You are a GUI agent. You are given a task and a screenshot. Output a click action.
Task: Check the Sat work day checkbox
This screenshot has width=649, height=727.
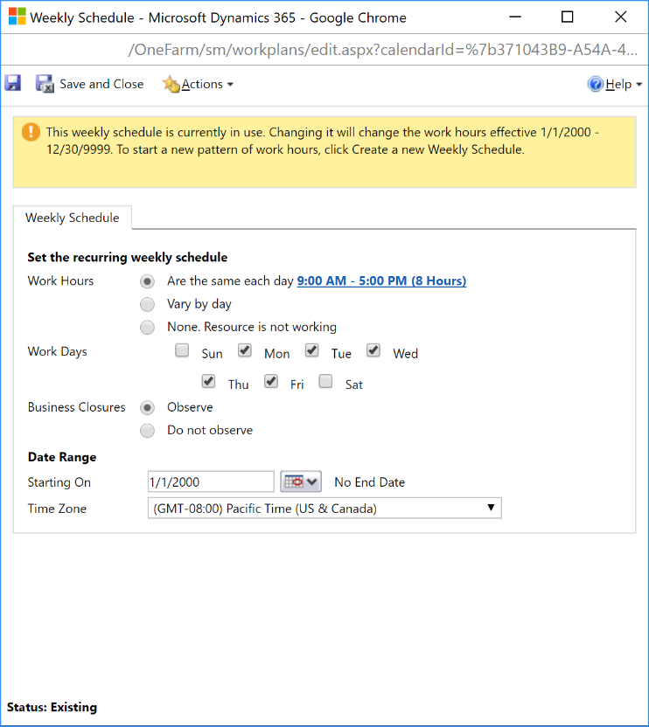(x=325, y=382)
